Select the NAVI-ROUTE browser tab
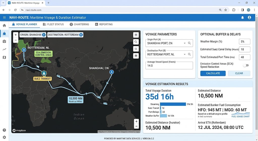 coord(25,3)
